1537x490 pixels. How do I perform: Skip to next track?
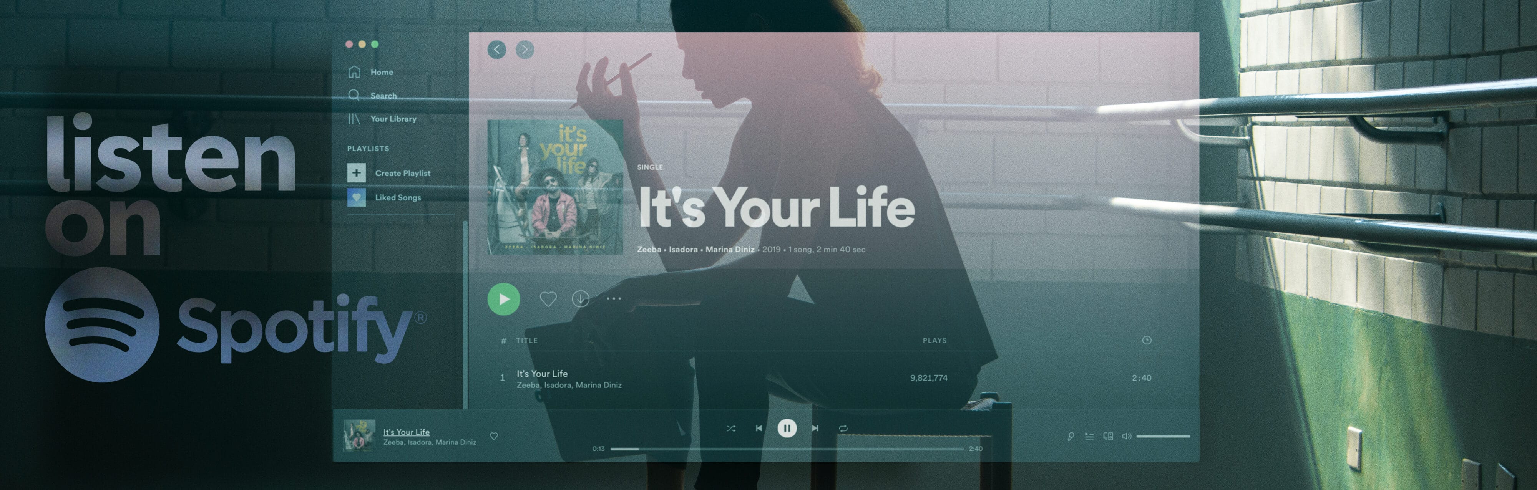(815, 428)
